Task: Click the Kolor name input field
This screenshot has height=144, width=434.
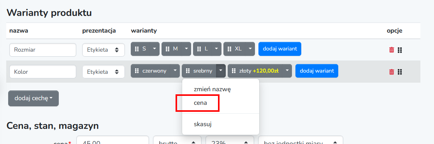Action: click(43, 72)
